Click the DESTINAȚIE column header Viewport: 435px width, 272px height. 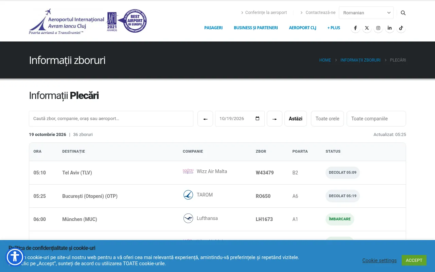click(x=73, y=151)
